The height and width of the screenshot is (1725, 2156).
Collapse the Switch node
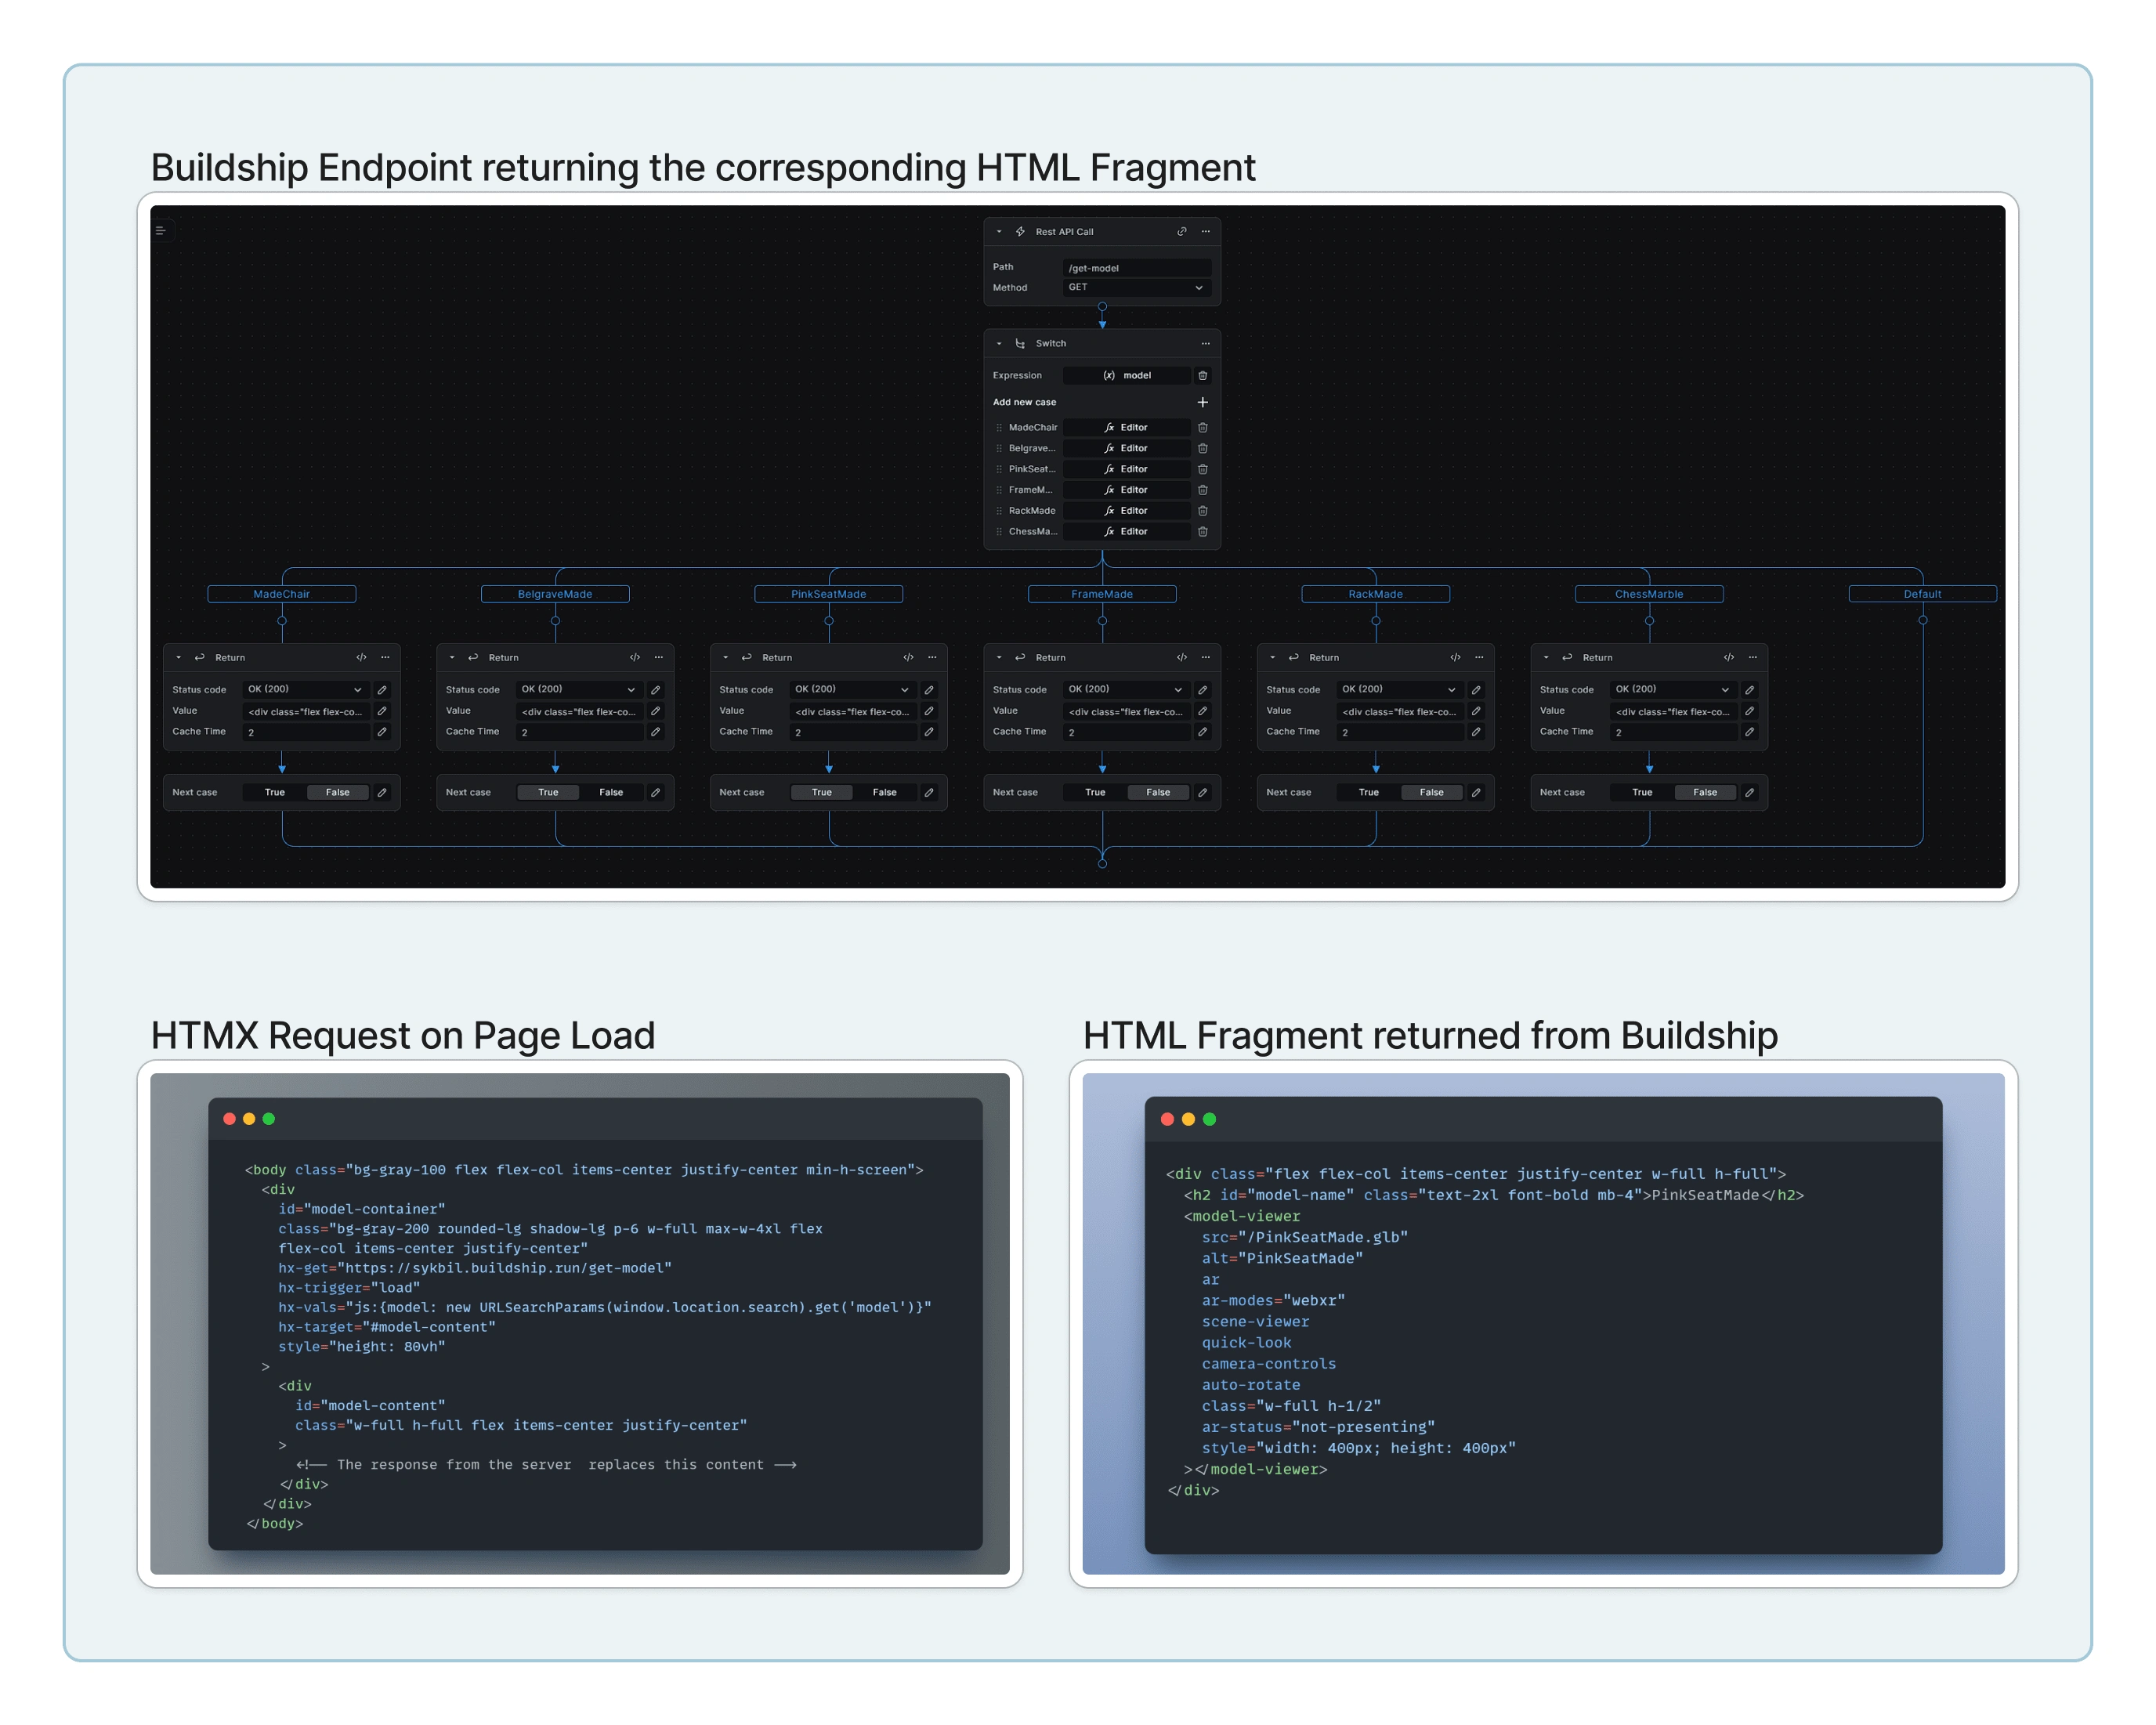click(998, 343)
